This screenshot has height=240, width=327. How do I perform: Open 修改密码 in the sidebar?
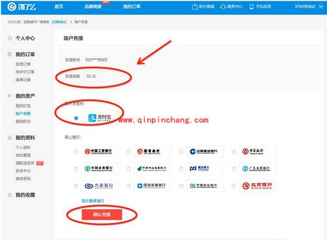[x=23, y=179]
